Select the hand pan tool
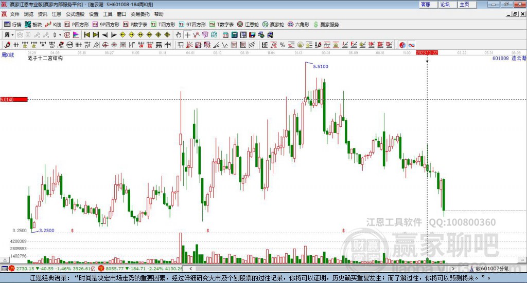 [x=179, y=35]
